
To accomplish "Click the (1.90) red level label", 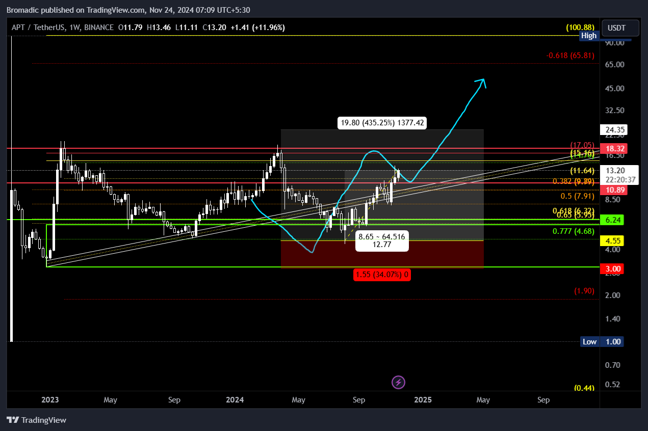I will coord(584,291).
